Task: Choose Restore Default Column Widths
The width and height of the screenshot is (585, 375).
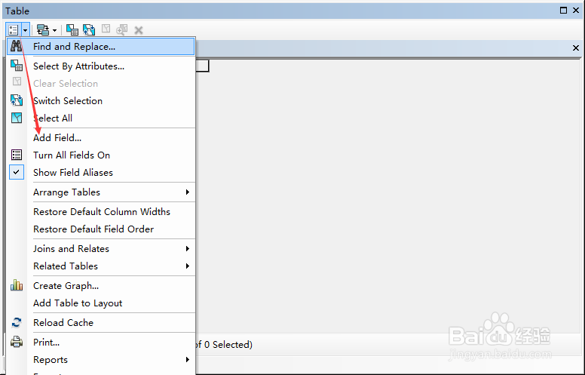Action: pyautogui.click(x=101, y=212)
